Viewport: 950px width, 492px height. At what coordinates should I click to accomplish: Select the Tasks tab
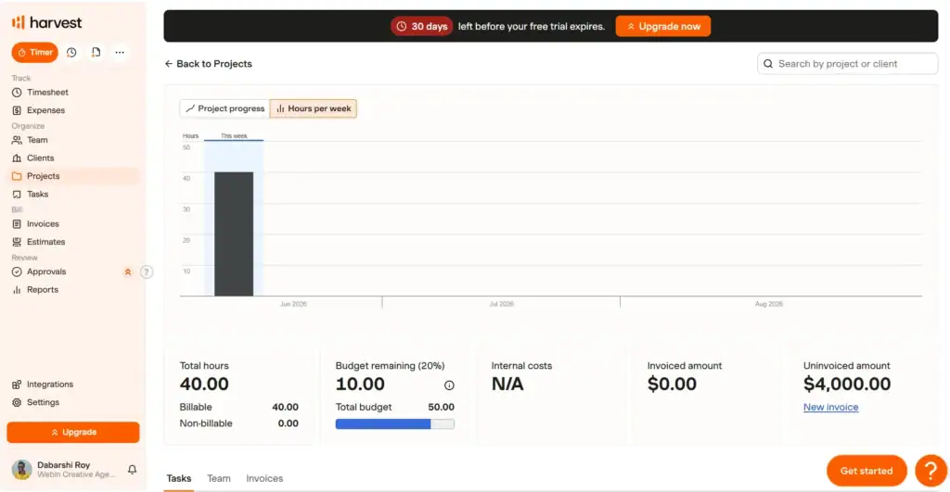pyautogui.click(x=179, y=478)
